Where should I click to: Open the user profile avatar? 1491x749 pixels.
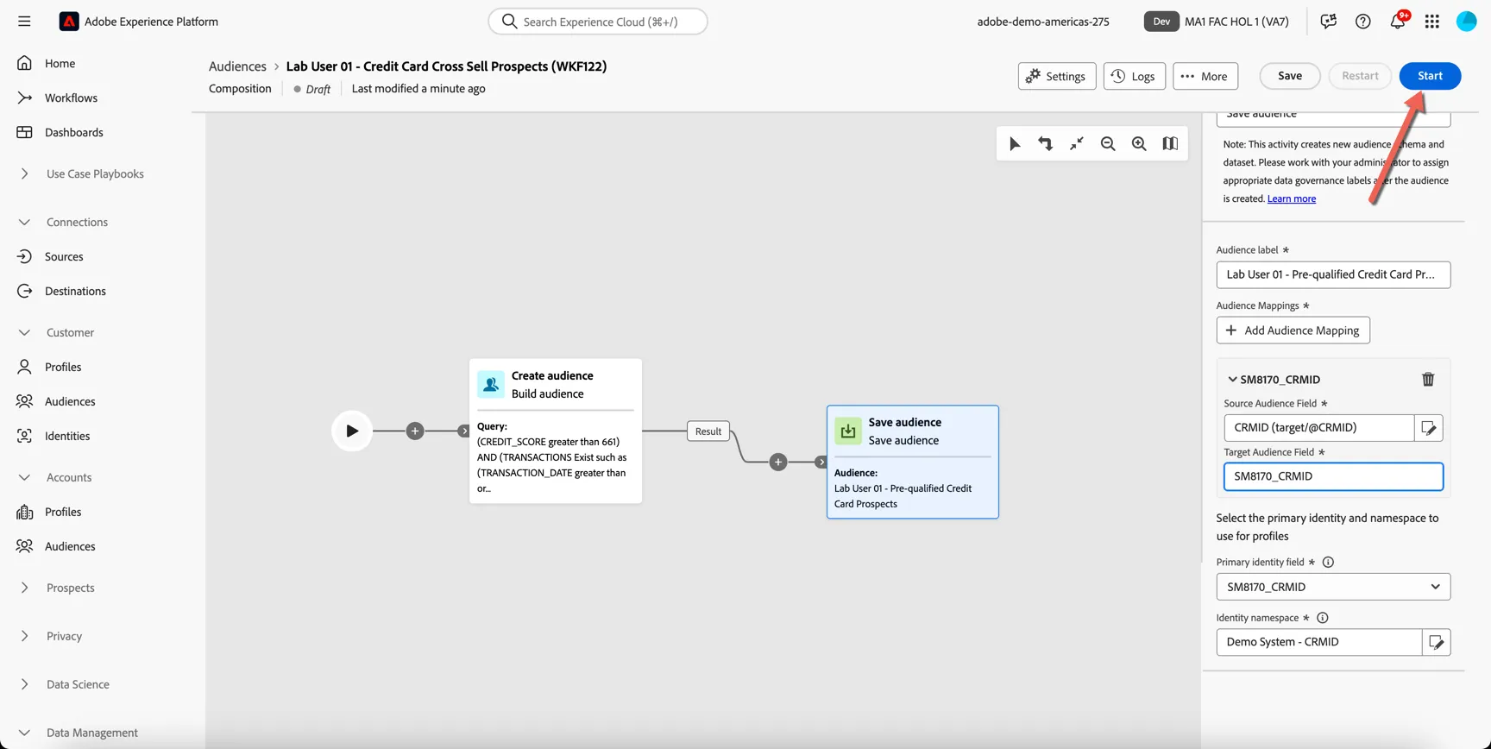coord(1466,22)
